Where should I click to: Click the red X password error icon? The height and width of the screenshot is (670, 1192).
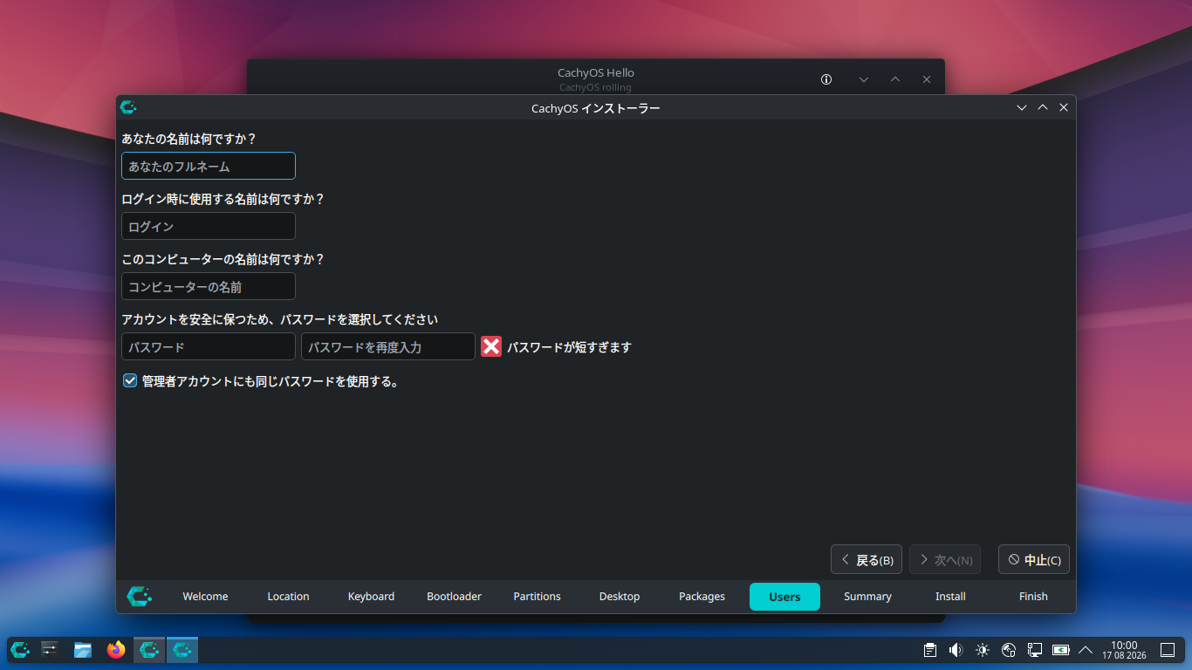491,346
